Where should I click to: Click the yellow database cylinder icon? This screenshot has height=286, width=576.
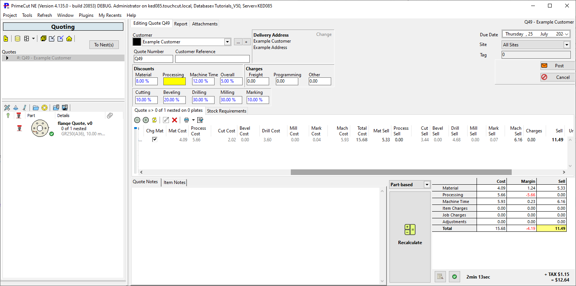18,39
